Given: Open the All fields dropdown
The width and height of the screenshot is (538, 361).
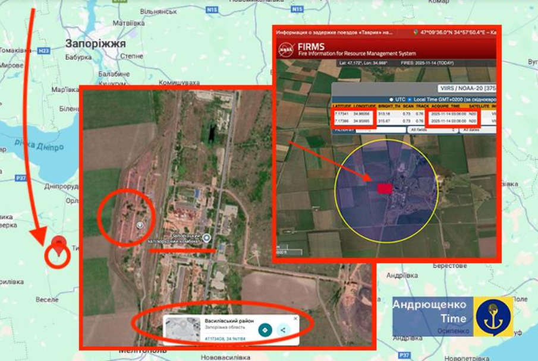Looking at the screenshot, I should [x=433, y=129].
